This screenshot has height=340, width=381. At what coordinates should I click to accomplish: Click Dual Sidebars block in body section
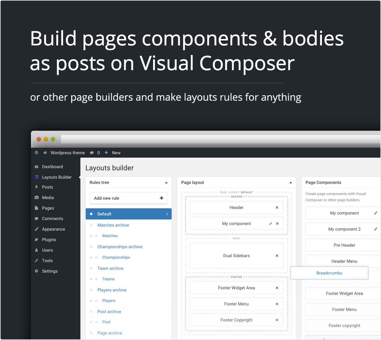(237, 256)
